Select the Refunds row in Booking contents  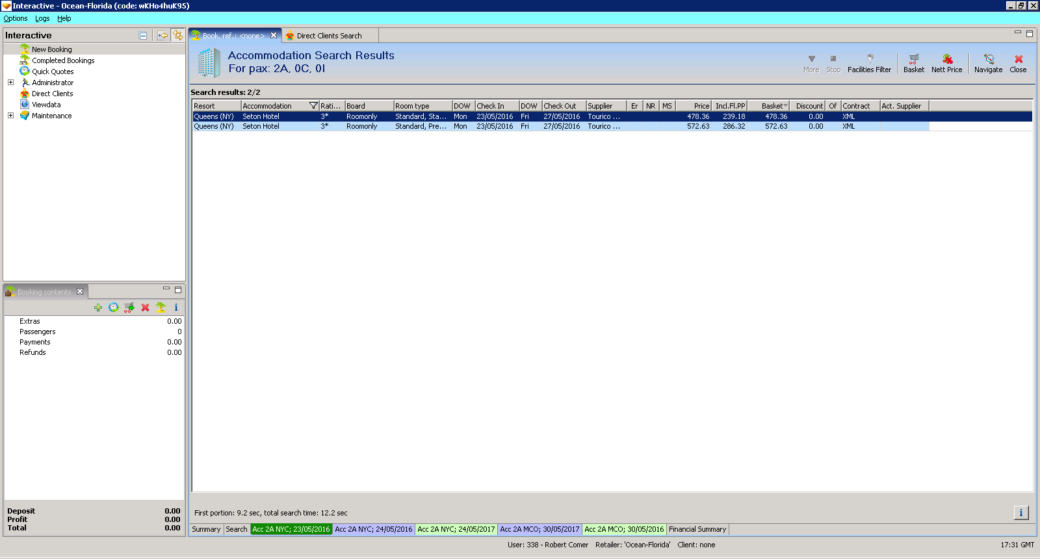coord(94,352)
